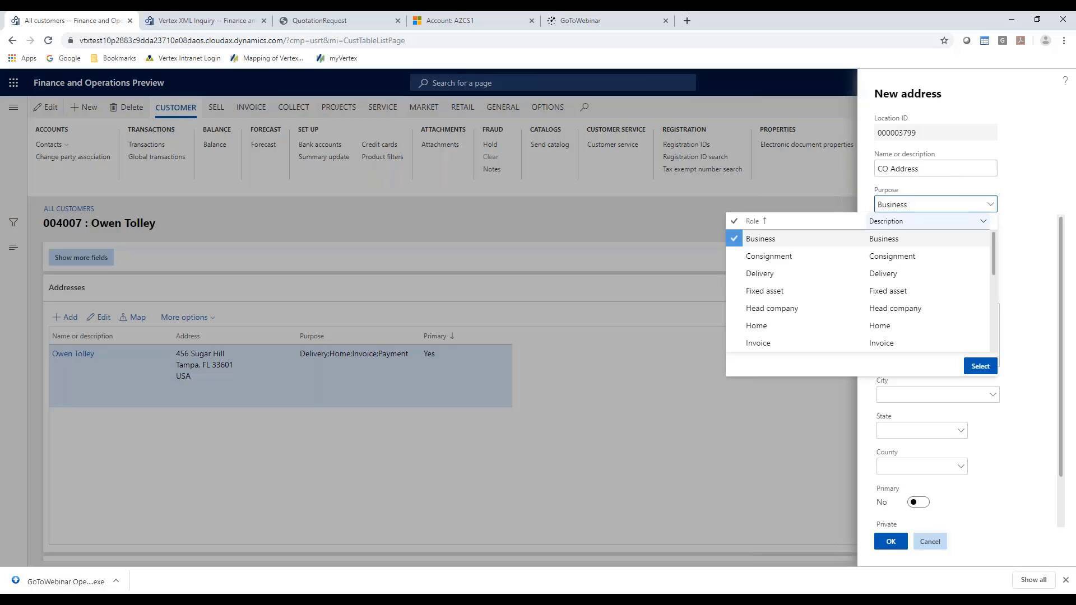This screenshot has height=605, width=1076.
Task: Click the Delete trash icon
Action: (x=126, y=107)
